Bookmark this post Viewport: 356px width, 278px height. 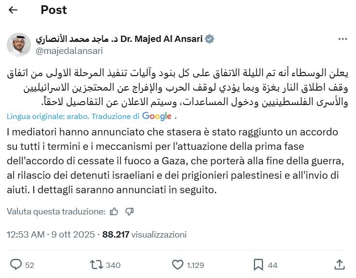pos(258,265)
